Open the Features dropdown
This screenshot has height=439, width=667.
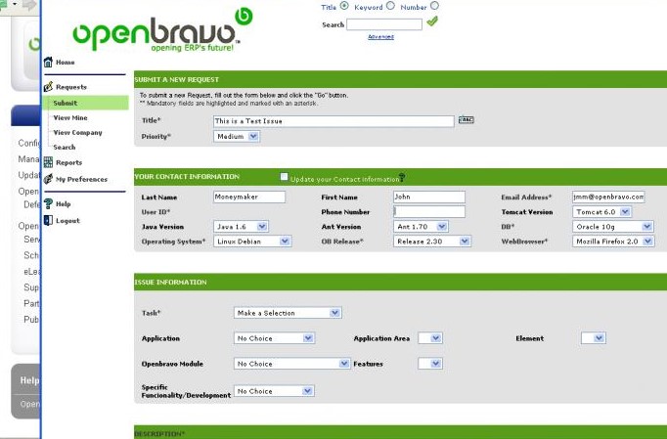430,364
